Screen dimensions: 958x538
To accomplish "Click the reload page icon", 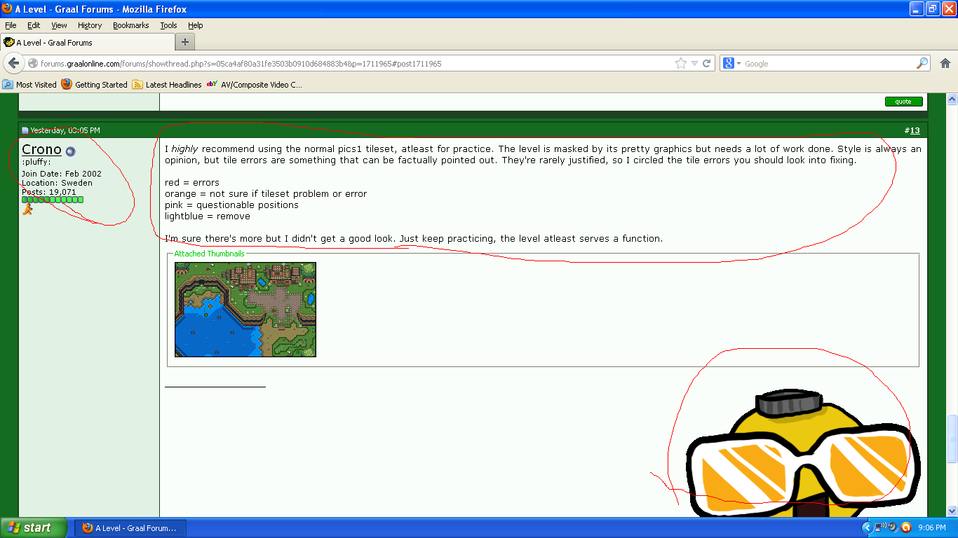I will (707, 63).
